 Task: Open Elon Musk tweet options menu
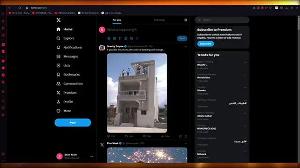pyautogui.click(x=186, y=143)
